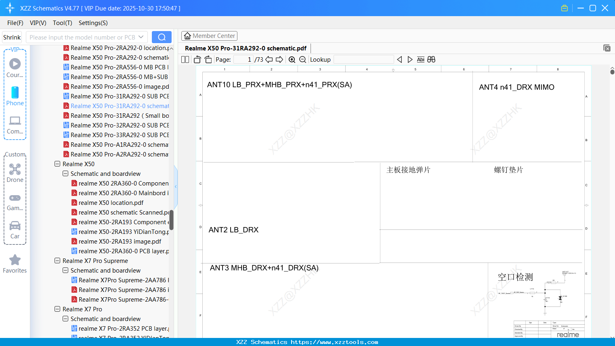The width and height of the screenshot is (615, 346).
Task: Collapse the Realme X7 Pro node
Action: tap(57, 309)
